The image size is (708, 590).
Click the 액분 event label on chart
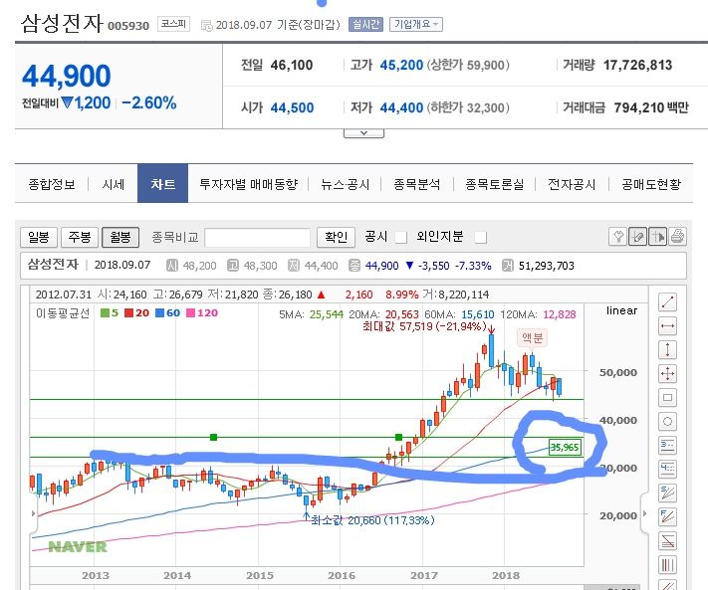(532, 337)
